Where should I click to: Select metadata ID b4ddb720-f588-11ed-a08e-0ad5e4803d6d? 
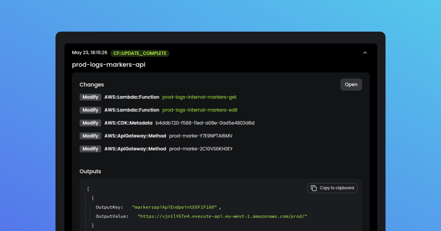tap(205, 123)
